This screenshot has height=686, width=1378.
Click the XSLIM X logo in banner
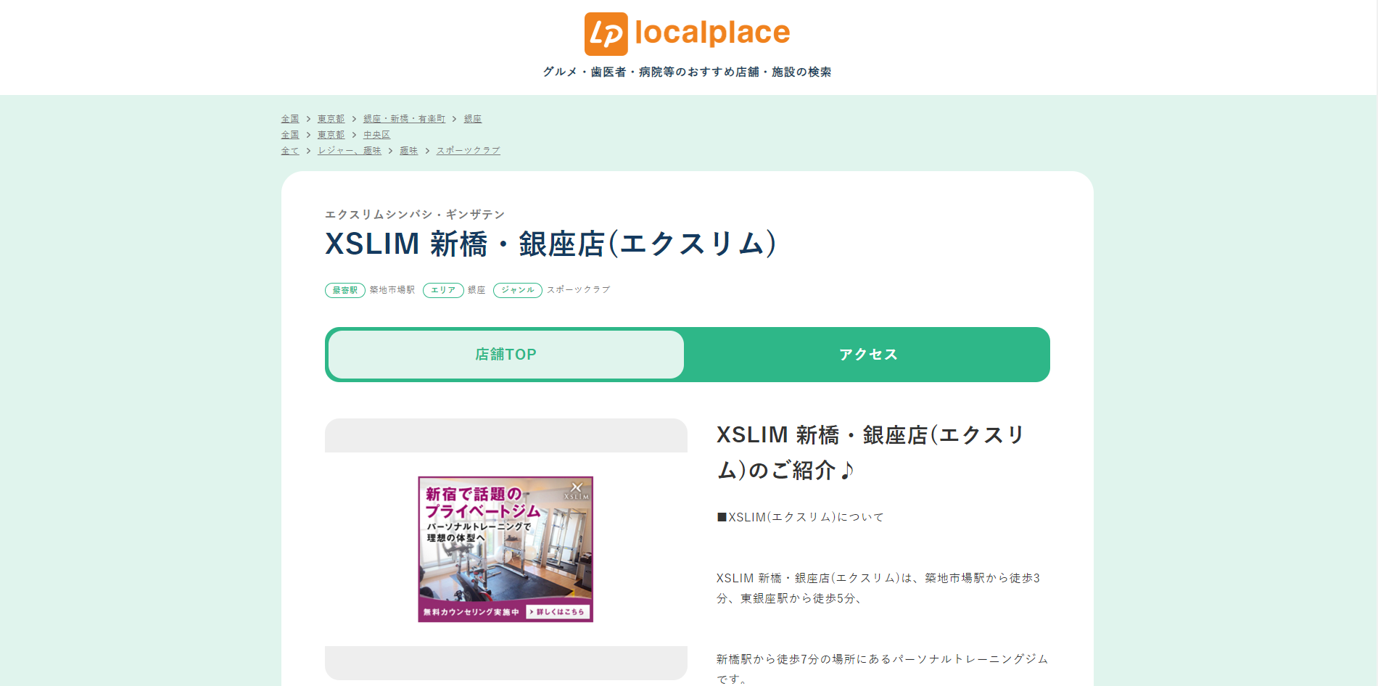tap(577, 489)
